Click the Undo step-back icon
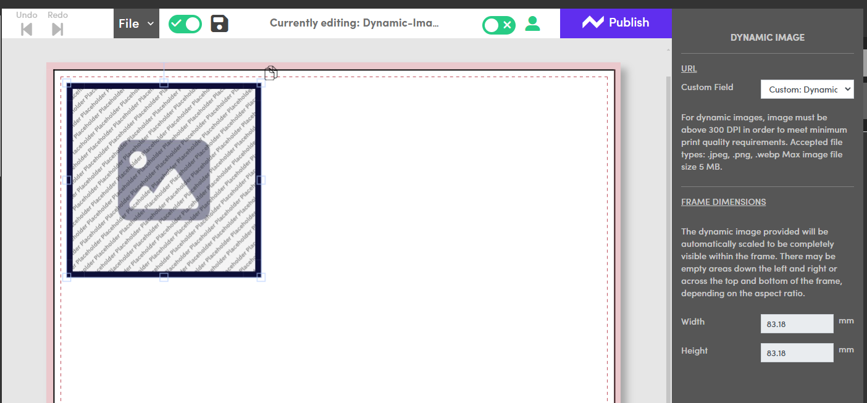This screenshot has height=403, width=867. [x=27, y=29]
